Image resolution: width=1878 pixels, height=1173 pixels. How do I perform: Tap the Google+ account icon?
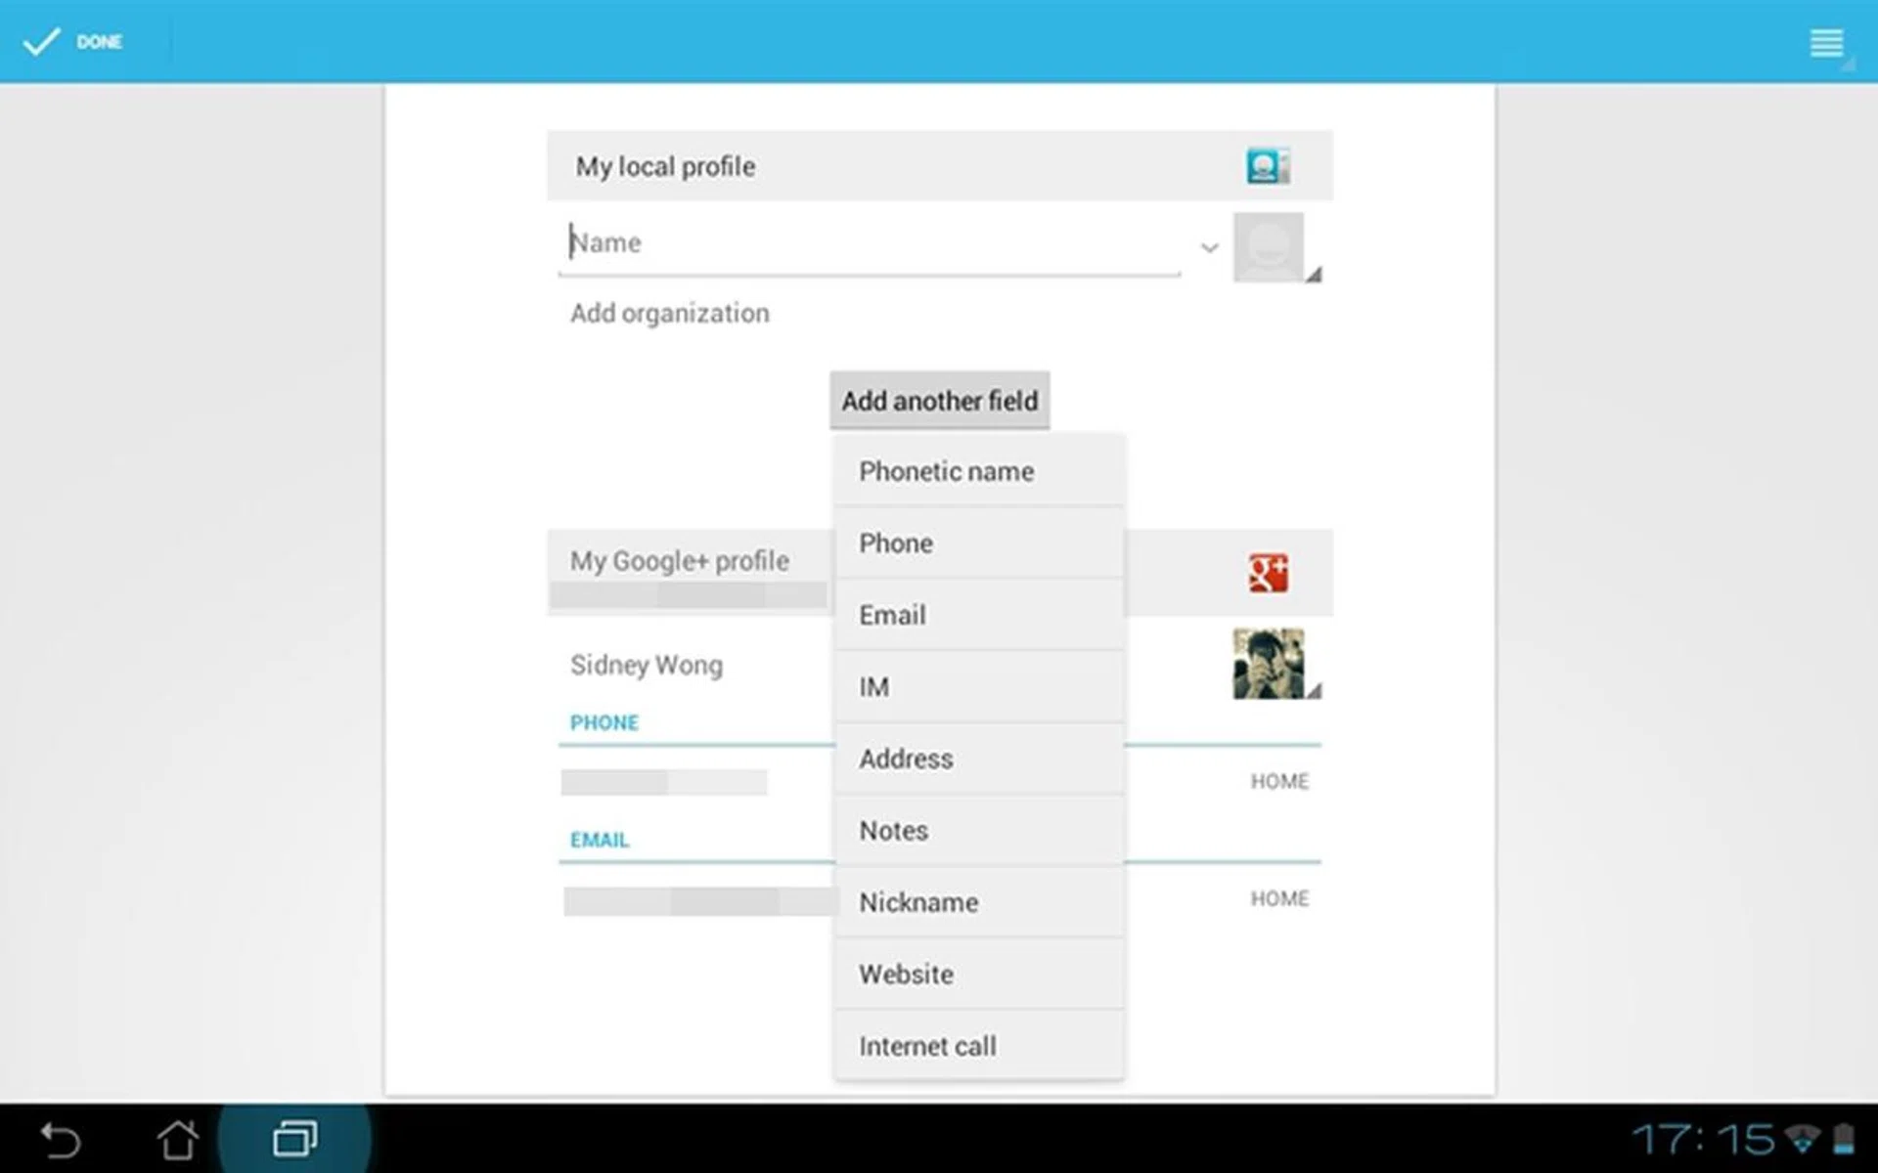[1268, 573]
